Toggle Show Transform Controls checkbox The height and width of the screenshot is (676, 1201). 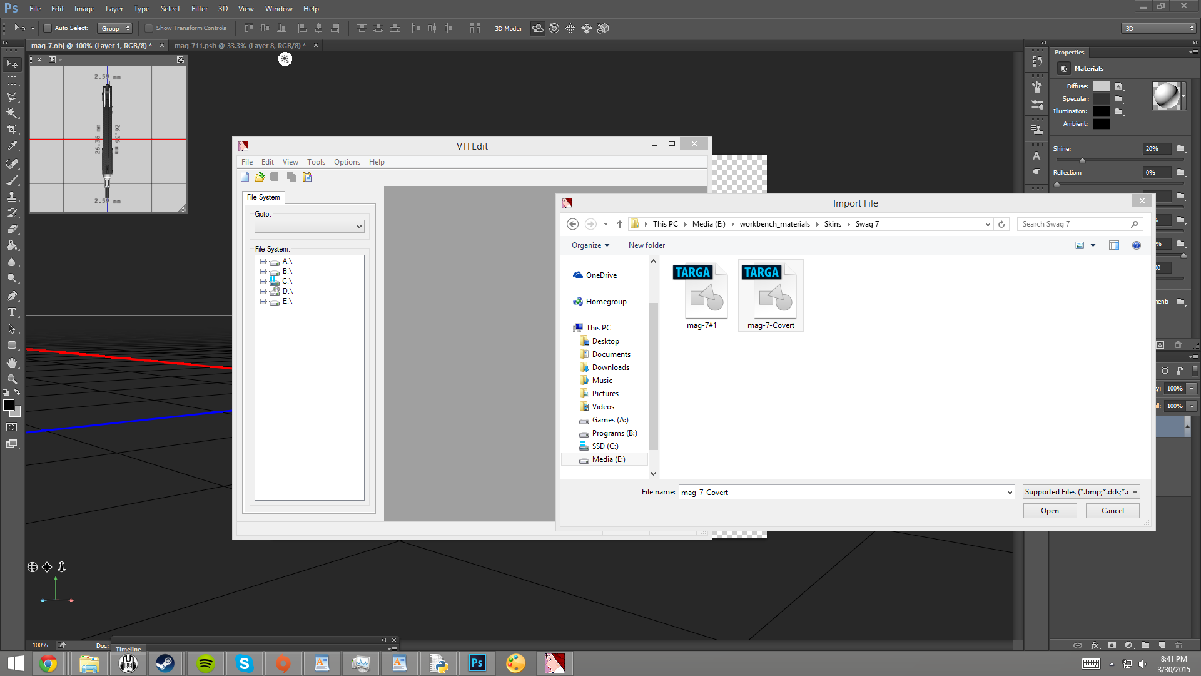[149, 28]
